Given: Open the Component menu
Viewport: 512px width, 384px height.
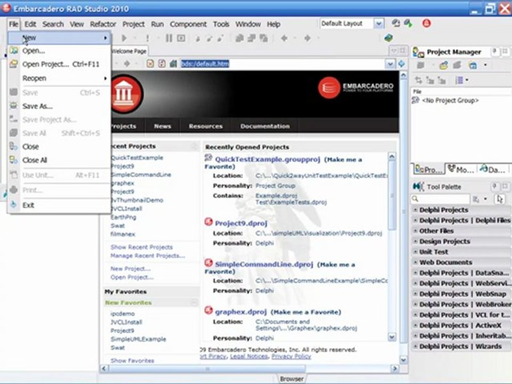Looking at the screenshot, I should [188, 24].
